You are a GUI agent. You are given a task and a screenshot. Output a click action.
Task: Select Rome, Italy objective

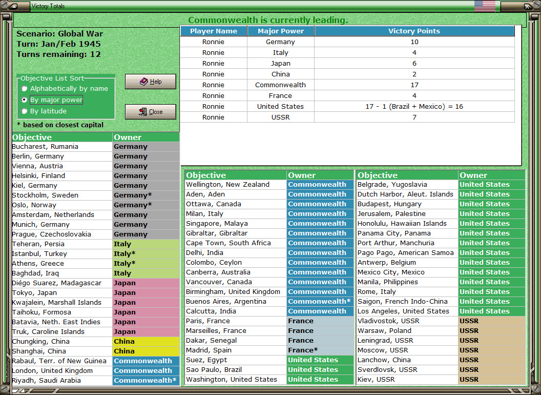click(x=407, y=292)
